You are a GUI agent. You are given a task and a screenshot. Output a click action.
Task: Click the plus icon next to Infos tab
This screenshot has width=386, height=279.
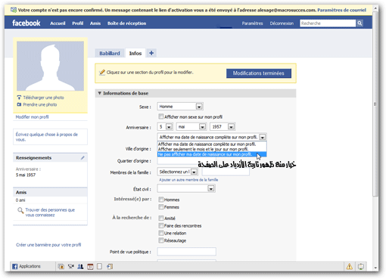point(151,53)
